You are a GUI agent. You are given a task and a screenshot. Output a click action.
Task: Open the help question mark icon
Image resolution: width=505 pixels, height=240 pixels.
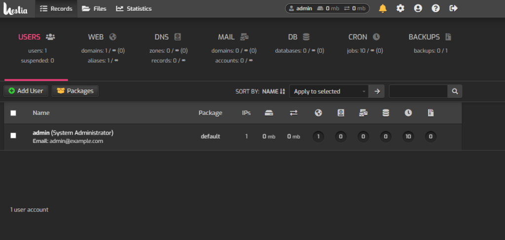click(436, 8)
